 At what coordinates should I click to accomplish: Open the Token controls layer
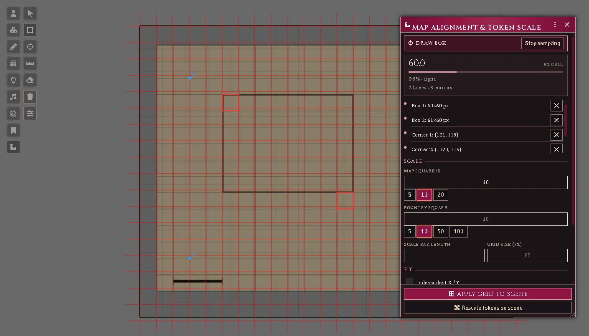point(13,13)
